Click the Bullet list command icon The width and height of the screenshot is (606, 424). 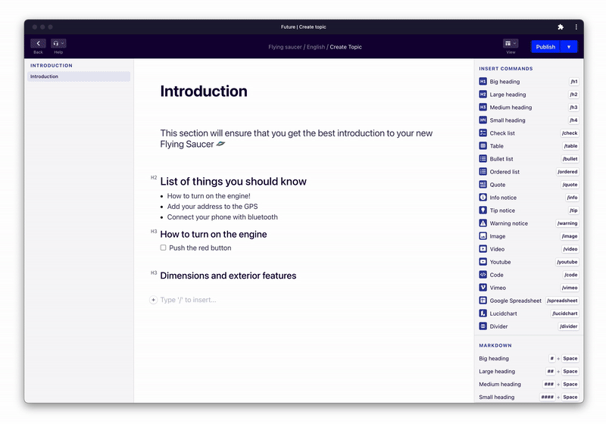point(483,159)
